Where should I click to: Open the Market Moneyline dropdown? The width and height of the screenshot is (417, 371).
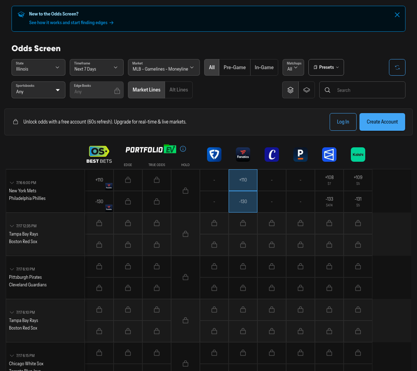click(164, 67)
